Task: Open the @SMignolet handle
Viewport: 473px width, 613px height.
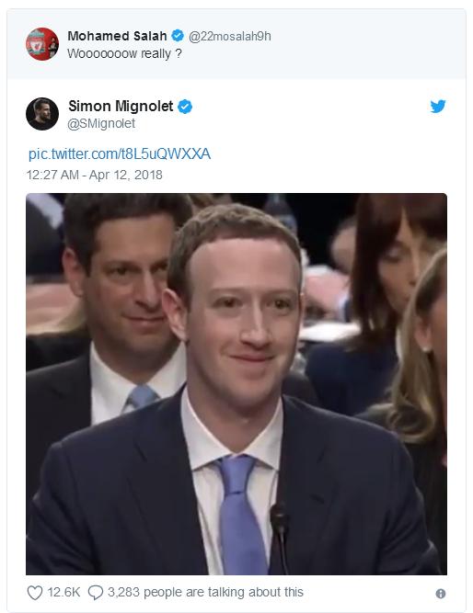Action: [x=101, y=124]
